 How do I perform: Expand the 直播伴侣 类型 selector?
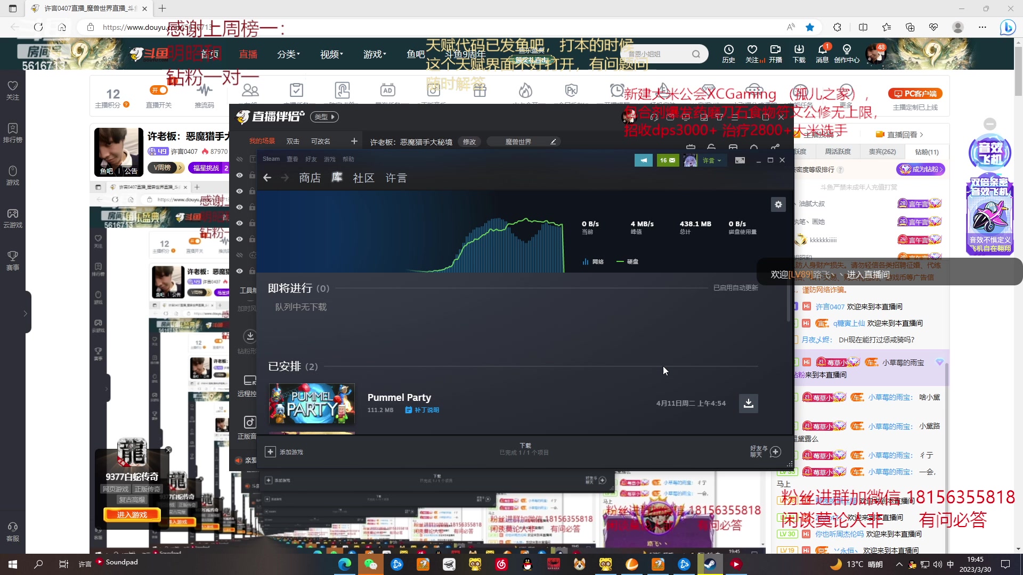pyautogui.click(x=324, y=117)
